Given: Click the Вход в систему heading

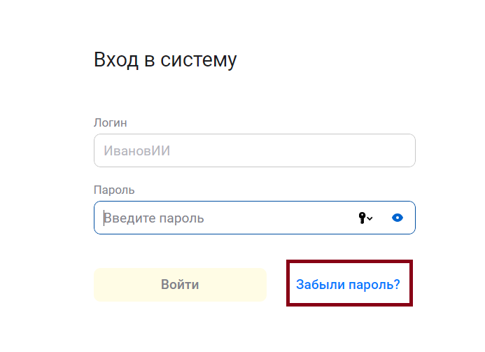Looking at the screenshot, I should [x=165, y=60].
